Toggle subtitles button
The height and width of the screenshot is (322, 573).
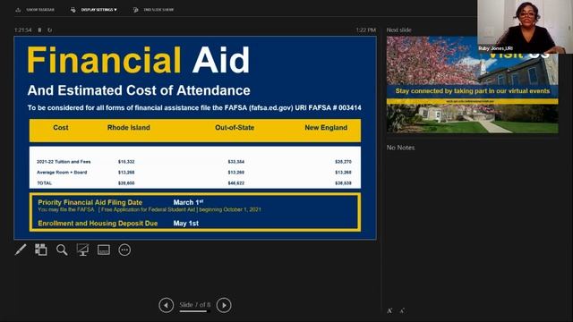coord(104,250)
